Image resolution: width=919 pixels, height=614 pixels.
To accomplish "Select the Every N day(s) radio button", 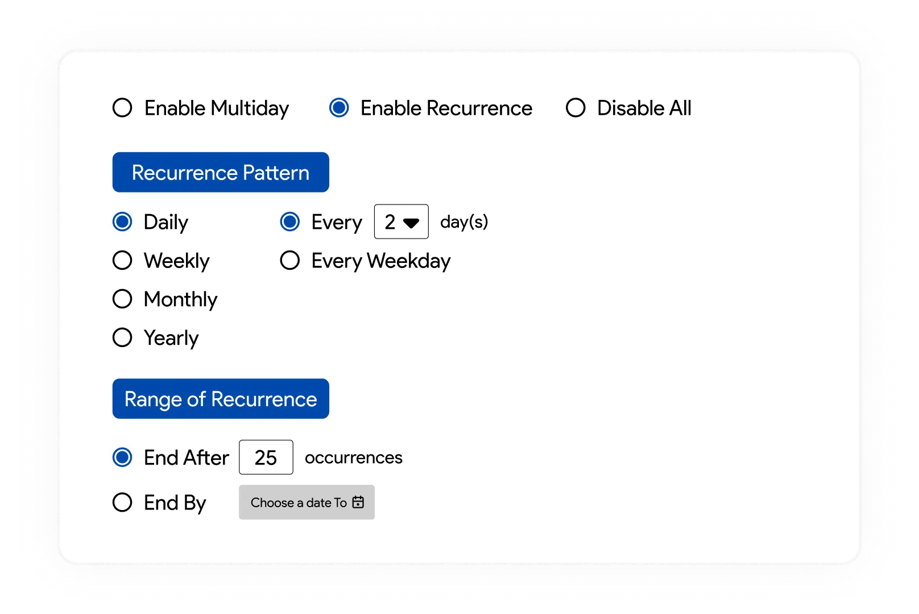I will [x=290, y=222].
